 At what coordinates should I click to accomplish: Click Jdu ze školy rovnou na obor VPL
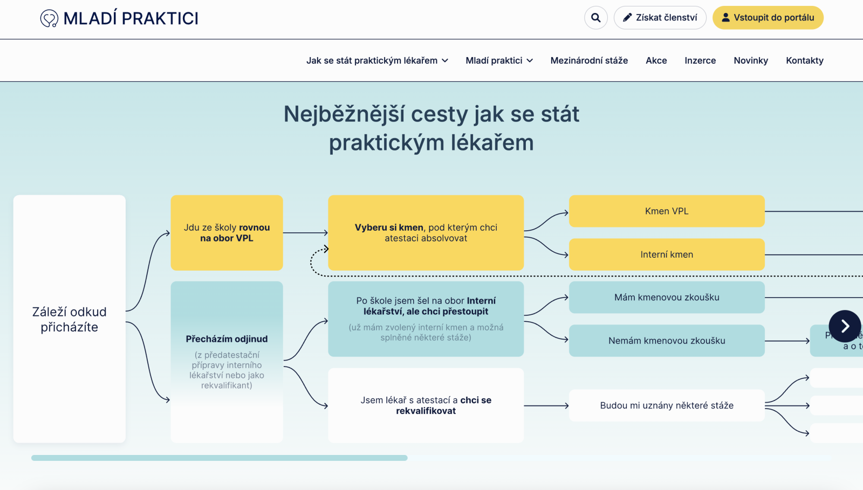point(227,233)
